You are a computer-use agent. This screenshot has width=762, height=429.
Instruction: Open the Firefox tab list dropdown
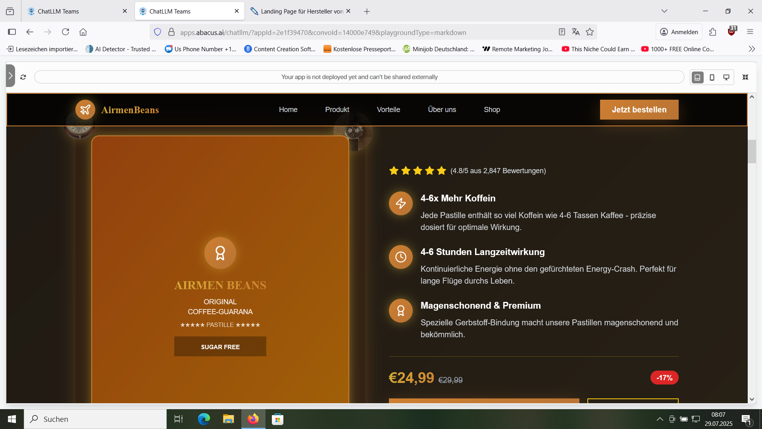point(664,11)
